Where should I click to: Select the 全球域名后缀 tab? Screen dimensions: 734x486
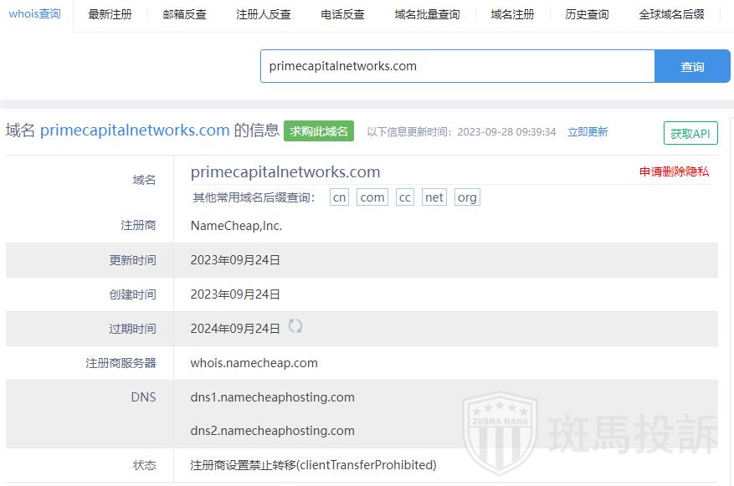click(671, 14)
